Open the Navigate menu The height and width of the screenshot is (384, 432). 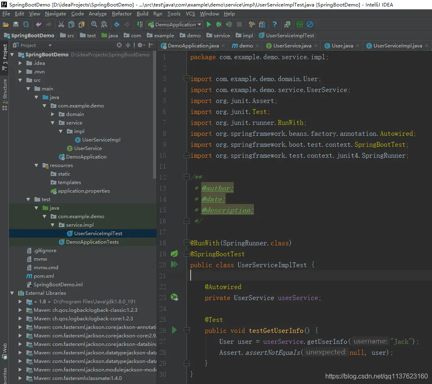(56, 14)
